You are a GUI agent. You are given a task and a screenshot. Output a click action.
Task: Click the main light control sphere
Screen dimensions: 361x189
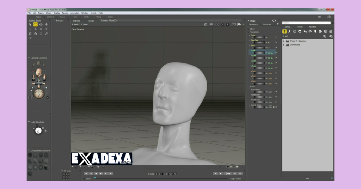38,131
